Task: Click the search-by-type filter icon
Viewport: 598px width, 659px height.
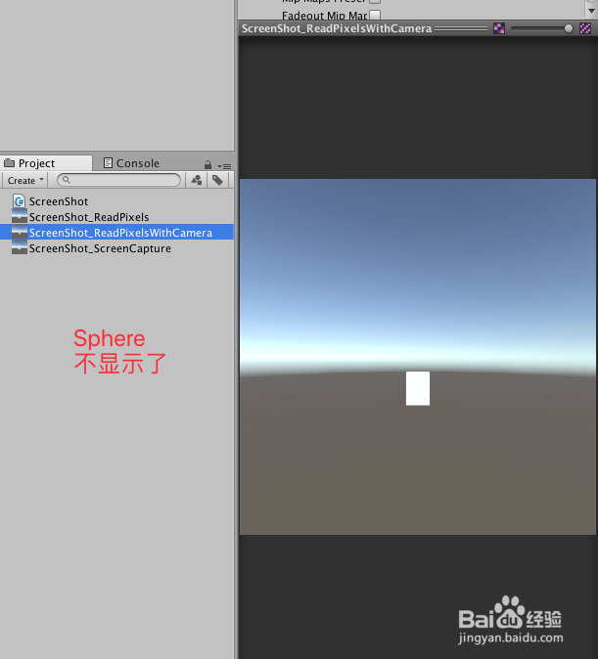Action: [196, 180]
